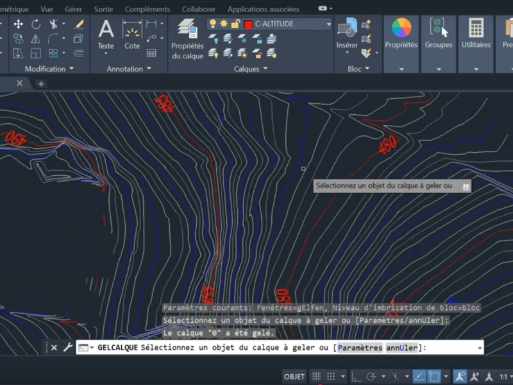Screen dimensions: 513x385
Task: Insert a table with Tableau icon
Action: 151,53
